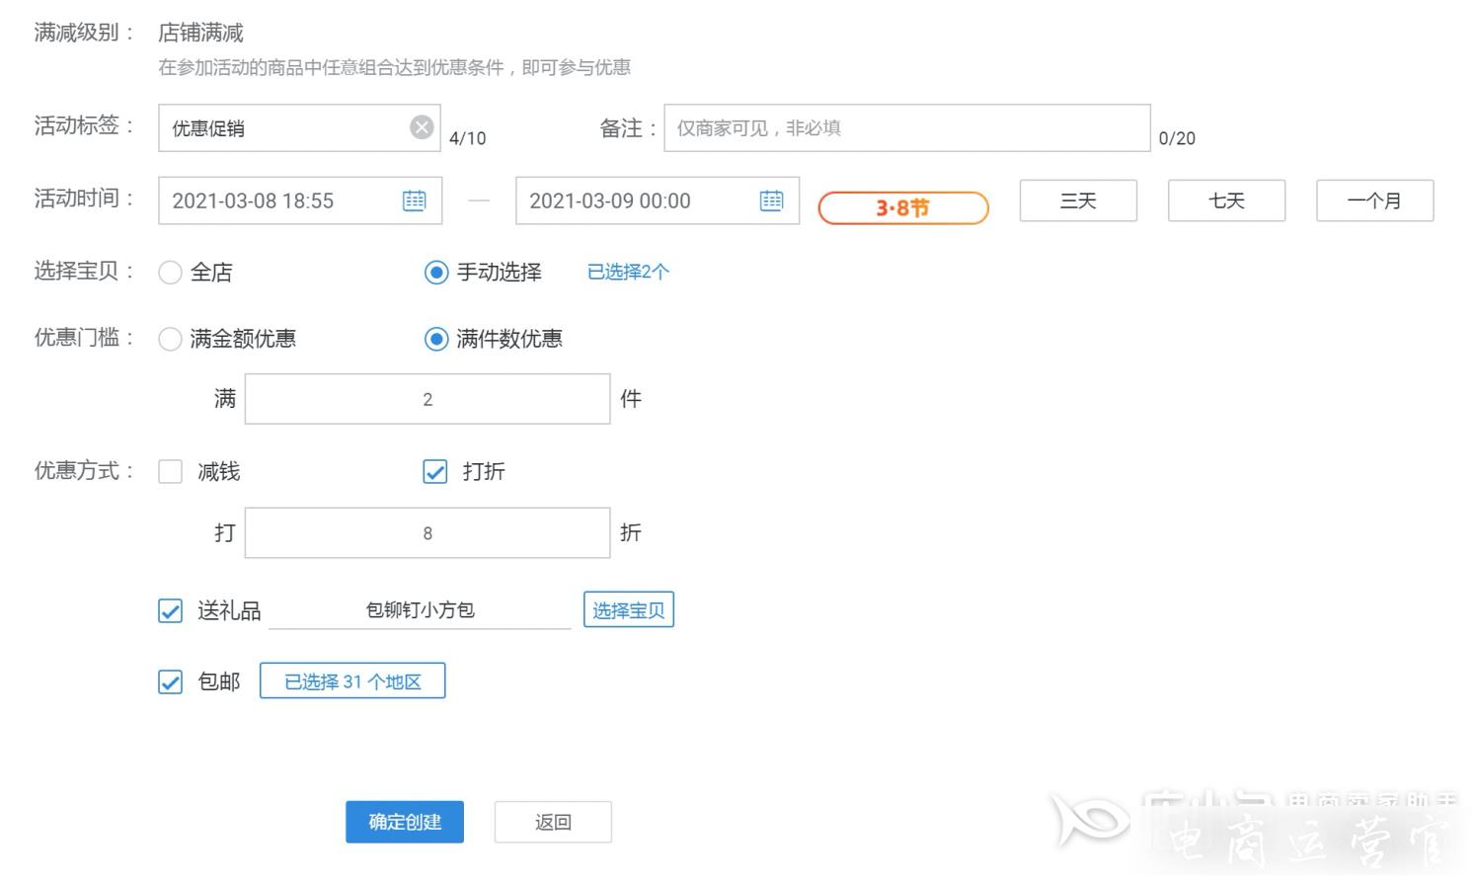This screenshot has height=878, width=1473.
Task: Open the start time calendar picker
Action: tap(415, 200)
